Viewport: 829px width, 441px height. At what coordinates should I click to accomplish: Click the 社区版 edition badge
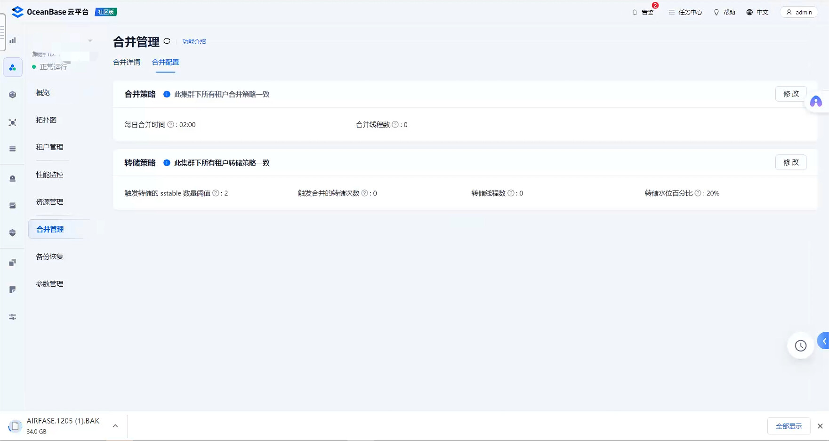[x=106, y=12]
